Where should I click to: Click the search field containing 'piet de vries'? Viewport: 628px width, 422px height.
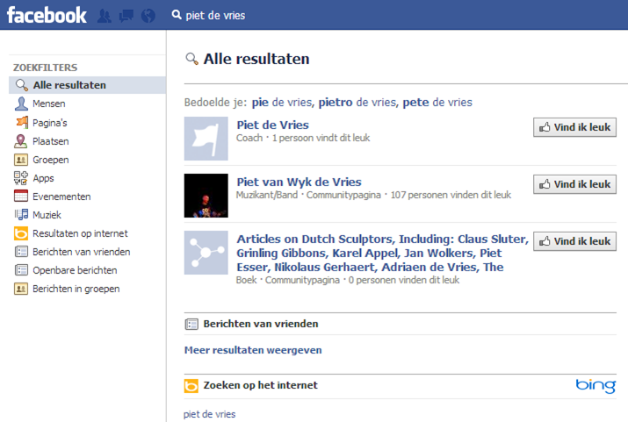click(x=215, y=16)
